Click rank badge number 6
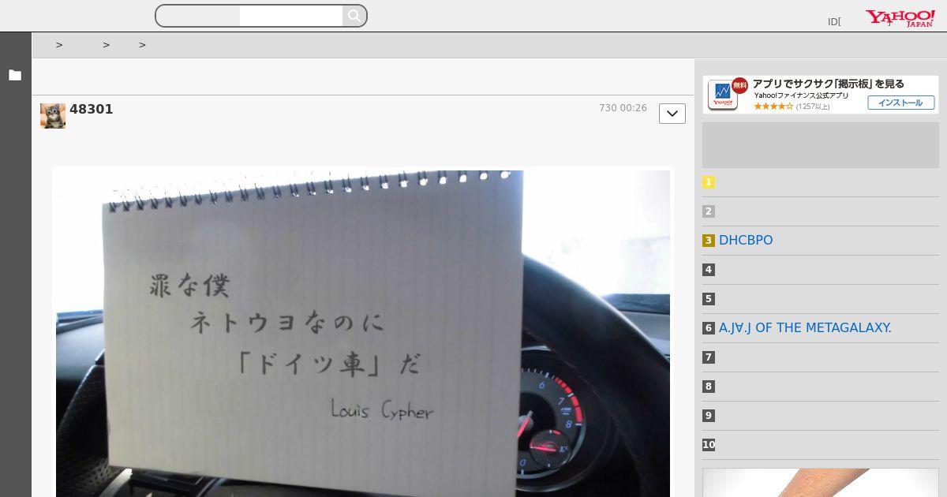Image resolution: width=947 pixels, height=497 pixels. click(709, 328)
